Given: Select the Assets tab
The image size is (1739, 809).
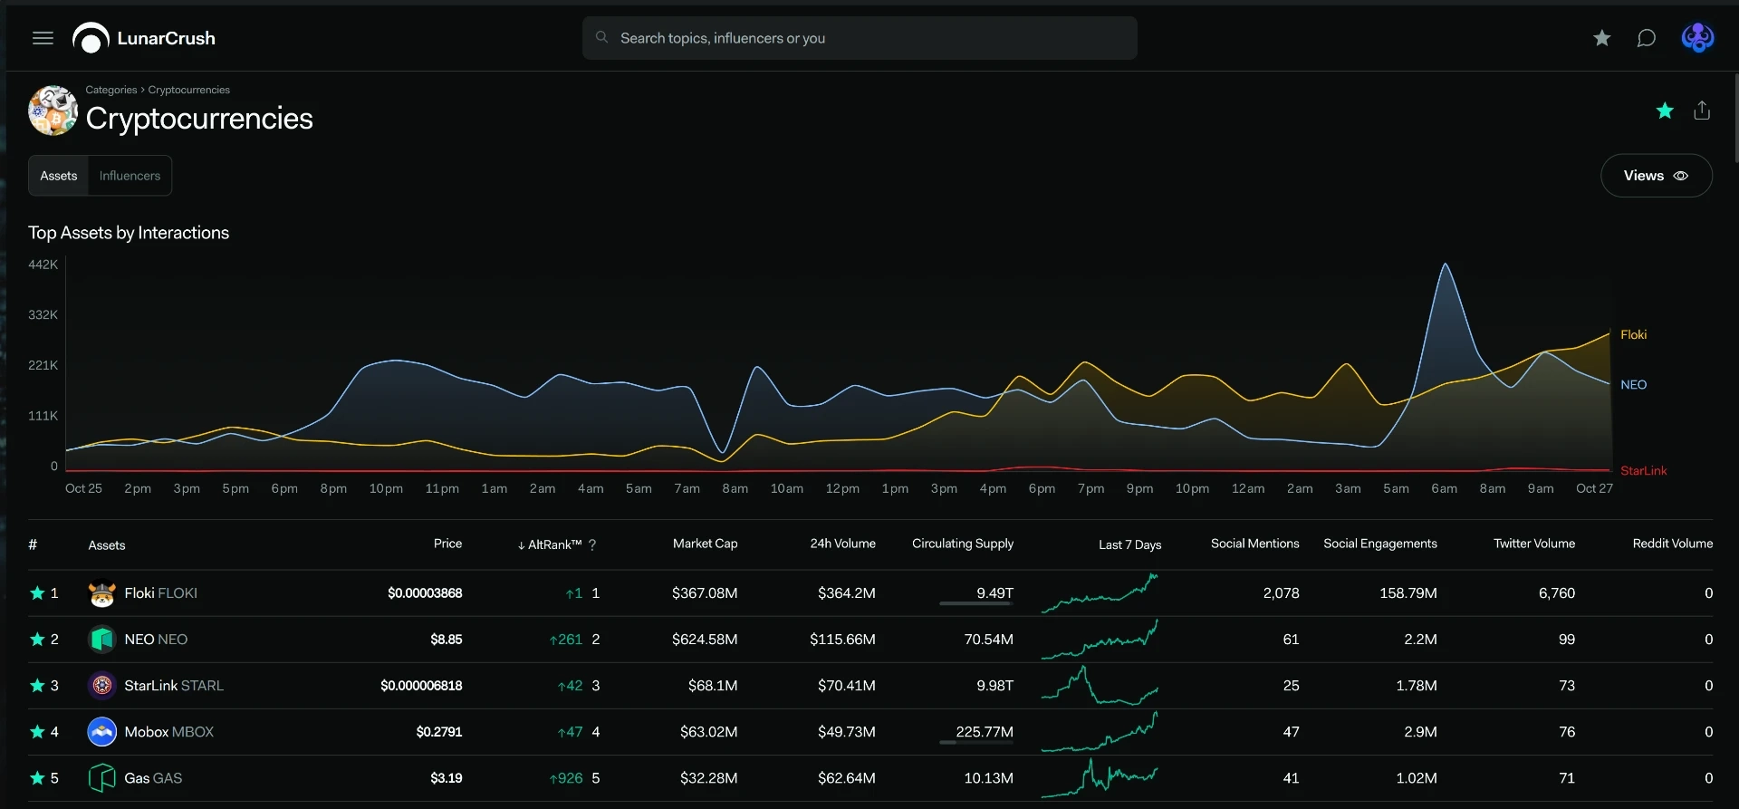Looking at the screenshot, I should [59, 176].
